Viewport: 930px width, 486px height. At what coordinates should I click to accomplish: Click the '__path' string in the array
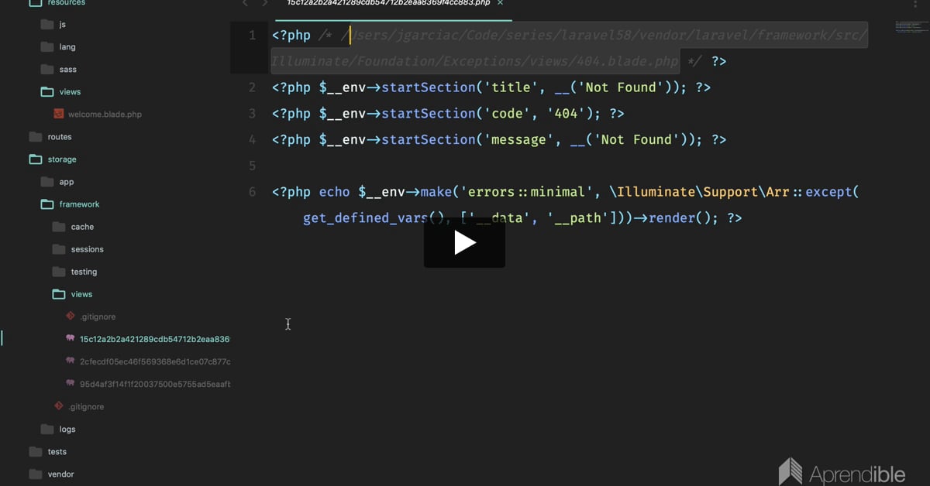[x=578, y=218]
